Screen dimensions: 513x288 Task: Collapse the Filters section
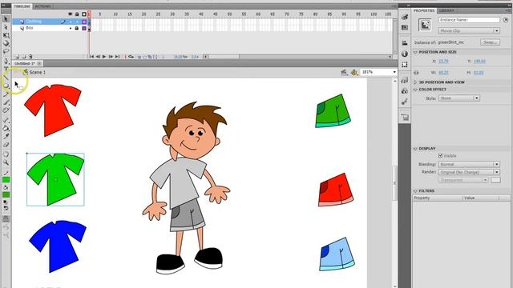[x=415, y=191]
